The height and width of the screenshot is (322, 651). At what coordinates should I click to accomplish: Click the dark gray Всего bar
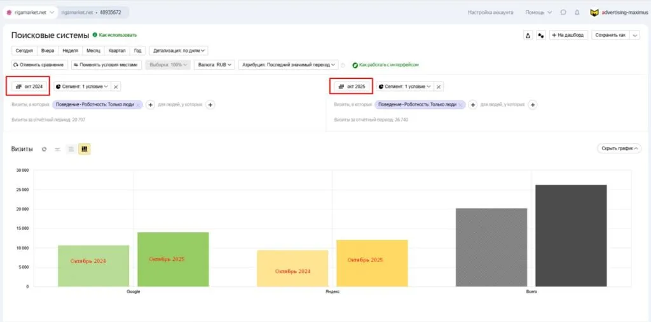pos(571,236)
